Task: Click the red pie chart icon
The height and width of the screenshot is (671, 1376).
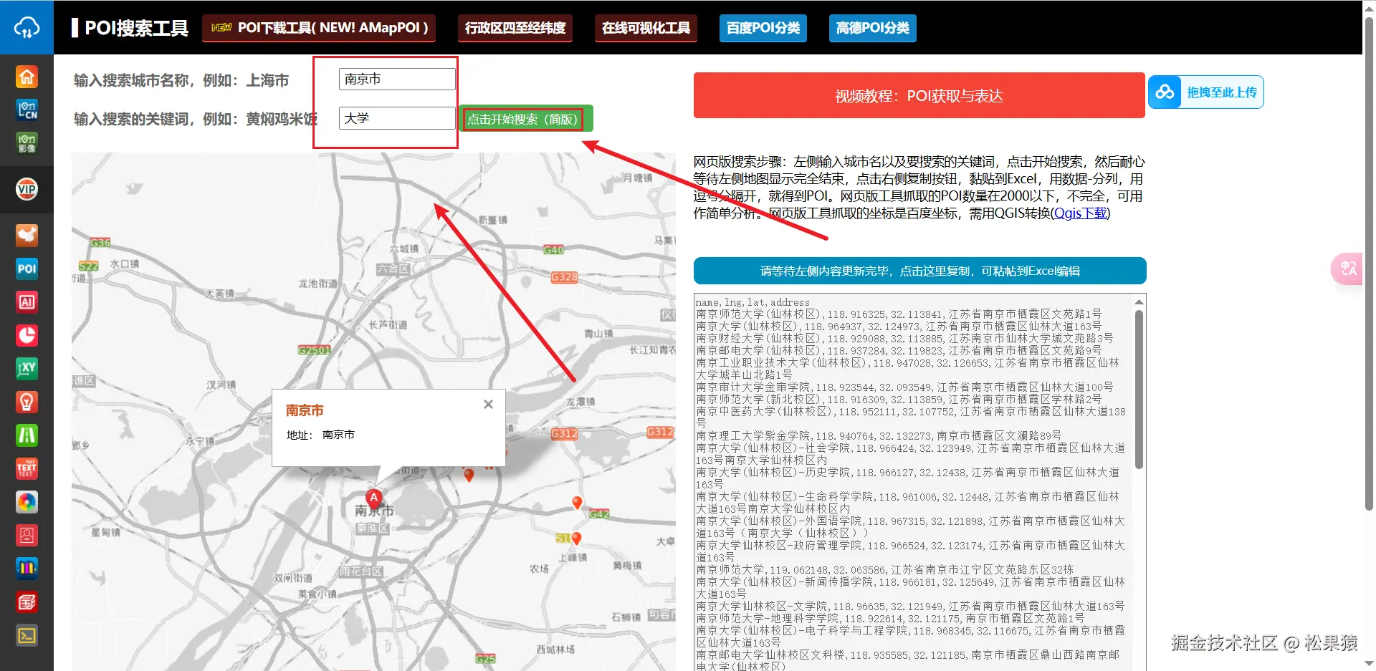Action: 27,335
